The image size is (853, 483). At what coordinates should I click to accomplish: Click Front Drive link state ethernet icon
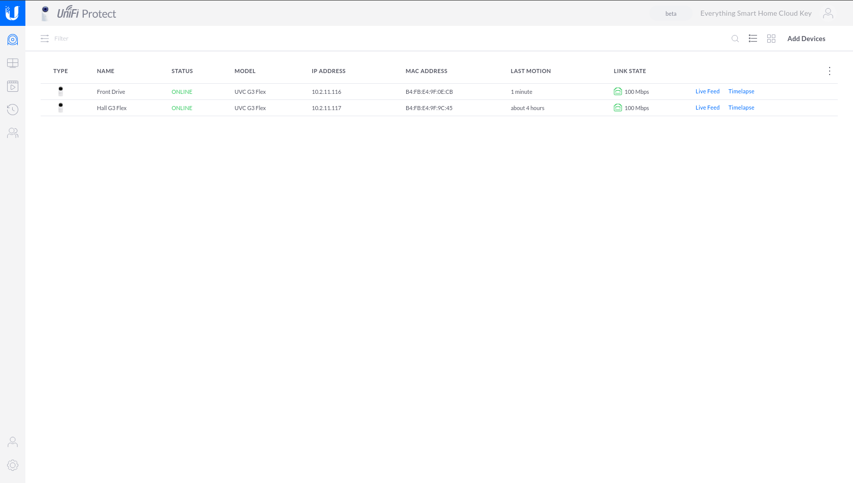click(618, 91)
